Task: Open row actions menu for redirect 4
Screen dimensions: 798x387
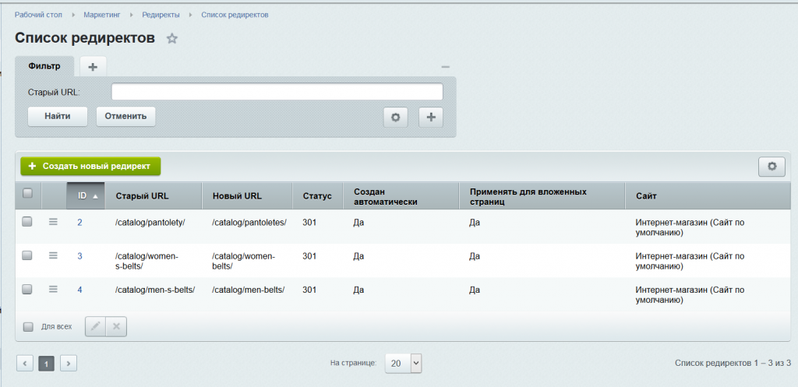Action: tap(53, 289)
